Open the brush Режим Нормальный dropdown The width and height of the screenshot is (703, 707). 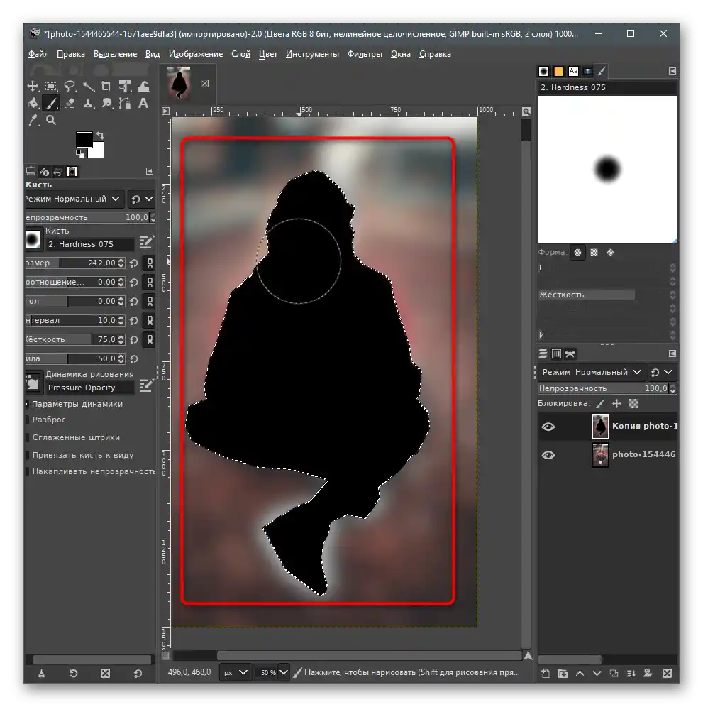pyautogui.click(x=74, y=199)
